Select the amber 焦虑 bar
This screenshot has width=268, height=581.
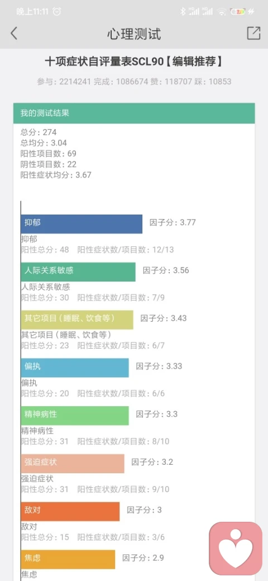(x=68, y=559)
